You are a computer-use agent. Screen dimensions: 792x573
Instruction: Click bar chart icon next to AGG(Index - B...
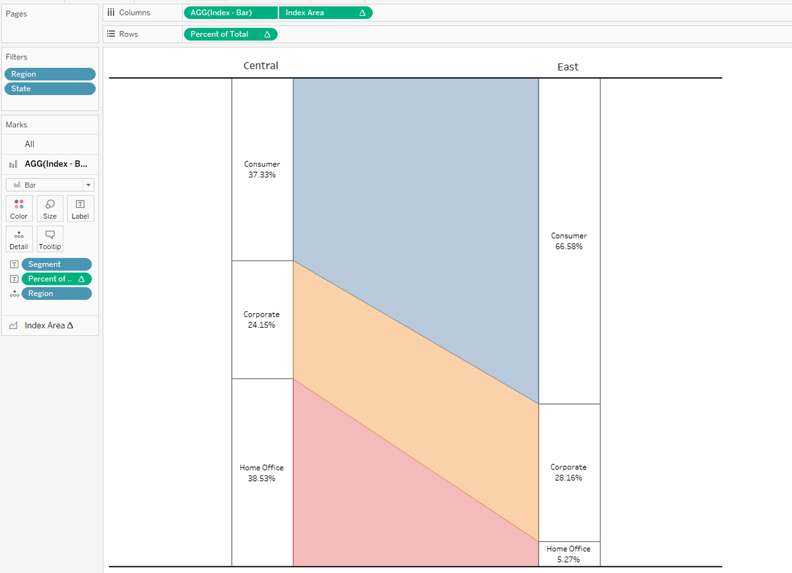pyautogui.click(x=15, y=164)
